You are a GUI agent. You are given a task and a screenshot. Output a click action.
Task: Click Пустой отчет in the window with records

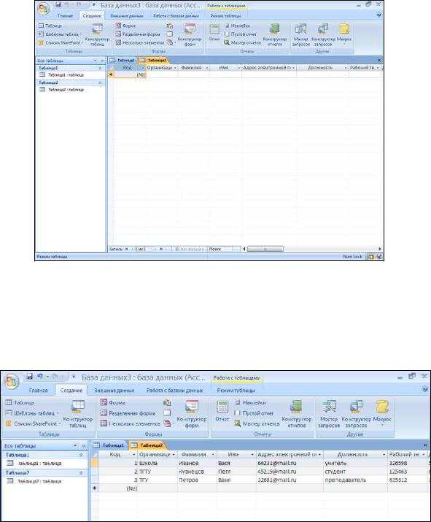point(254,413)
